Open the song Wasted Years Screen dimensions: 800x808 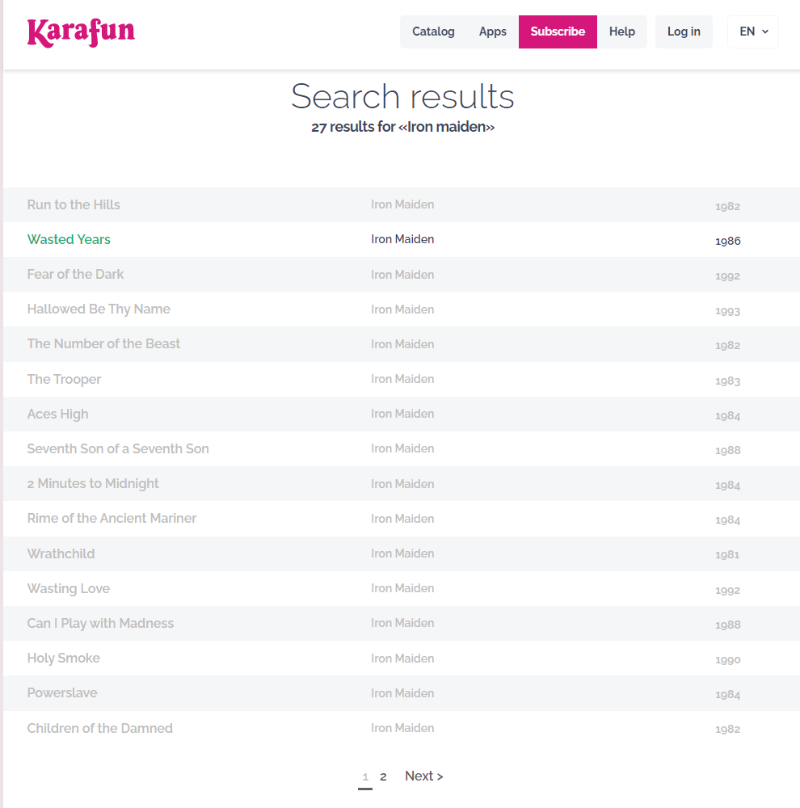[69, 240]
